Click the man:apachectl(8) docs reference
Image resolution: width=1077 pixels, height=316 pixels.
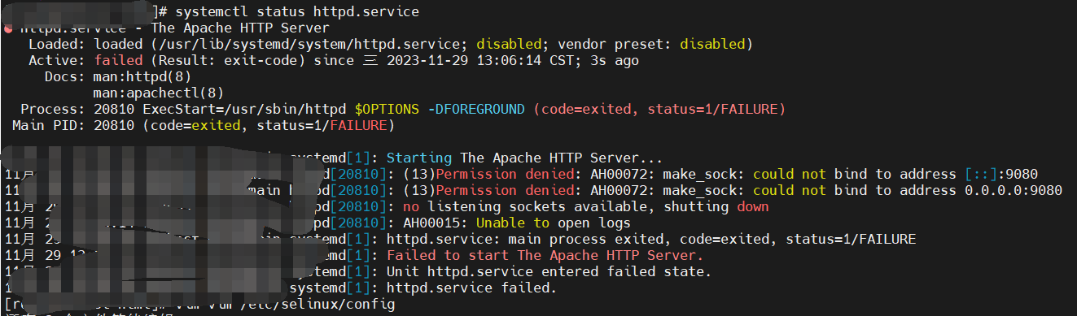coord(158,93)
